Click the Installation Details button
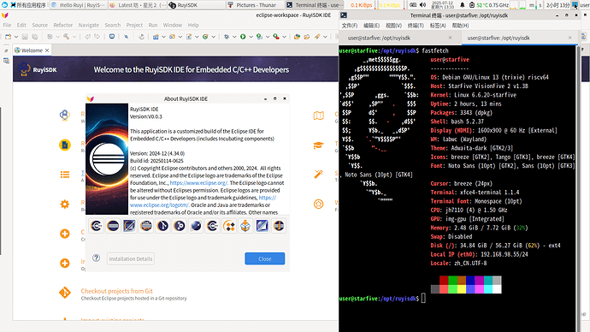 coord(131,258)
